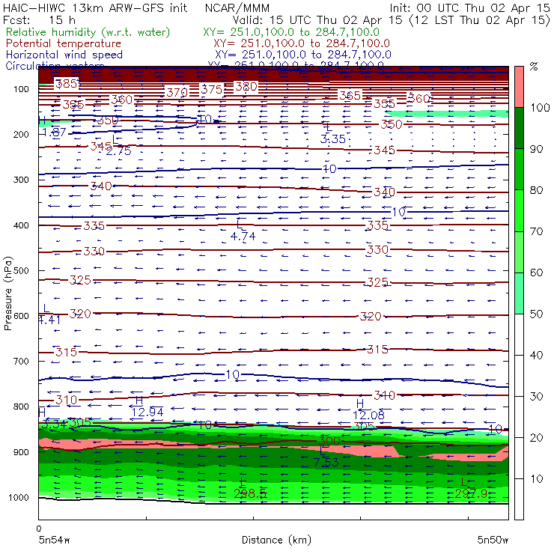Click the '370' potential temperature contour label

pos(177,93)
